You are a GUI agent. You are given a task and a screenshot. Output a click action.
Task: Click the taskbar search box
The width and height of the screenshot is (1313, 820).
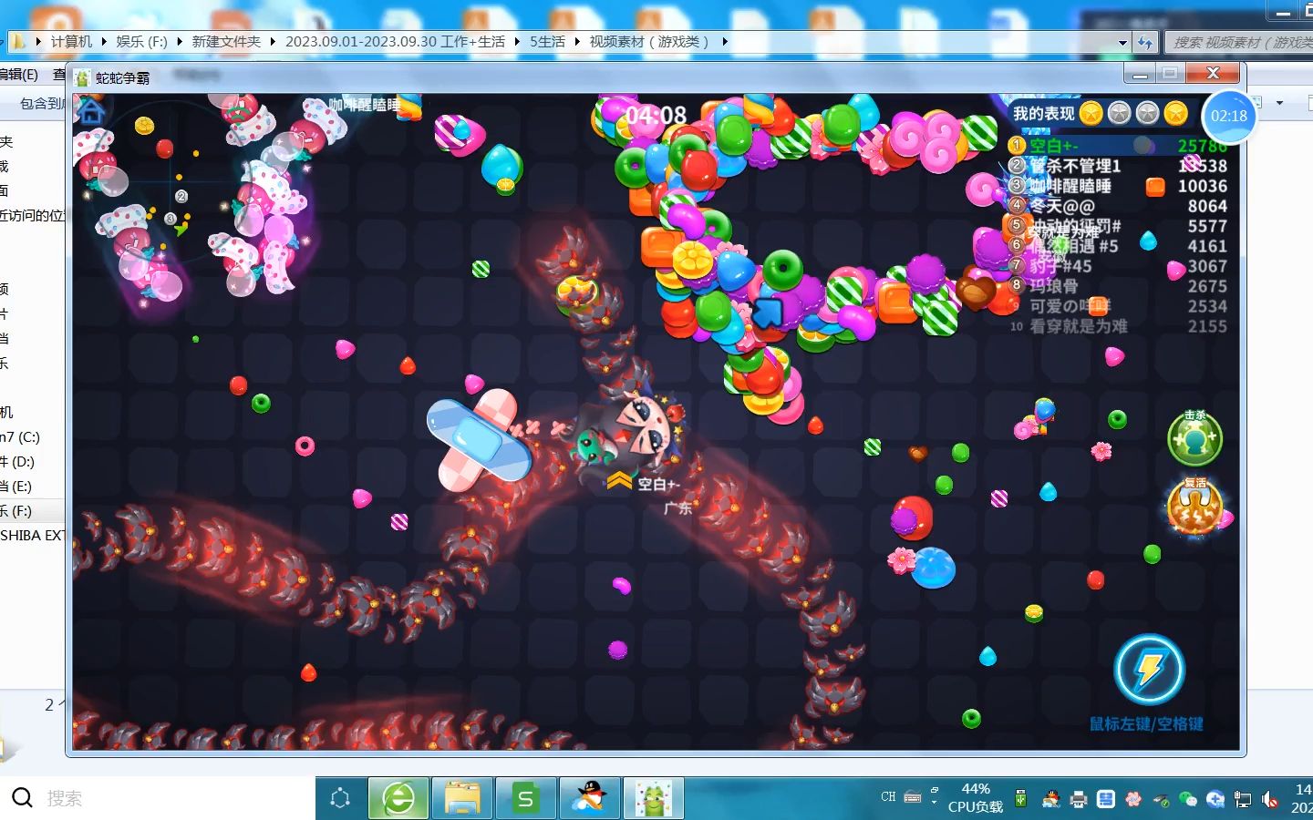point(158,798)
